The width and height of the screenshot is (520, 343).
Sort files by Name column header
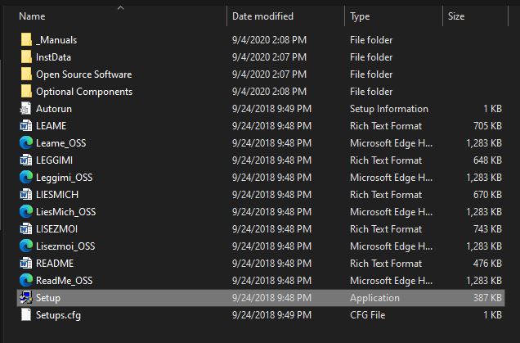click(x=33, y=16)
